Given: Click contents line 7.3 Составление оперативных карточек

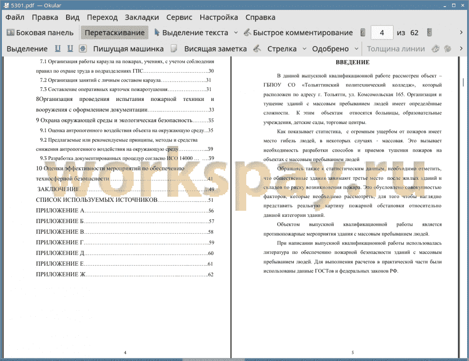Looking at the screenshot, I should 126,90.
